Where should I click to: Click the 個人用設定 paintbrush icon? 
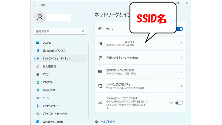pos(38,66)
